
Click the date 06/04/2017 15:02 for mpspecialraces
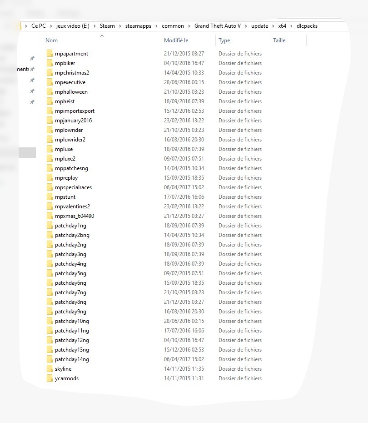(x=184, y=187)
